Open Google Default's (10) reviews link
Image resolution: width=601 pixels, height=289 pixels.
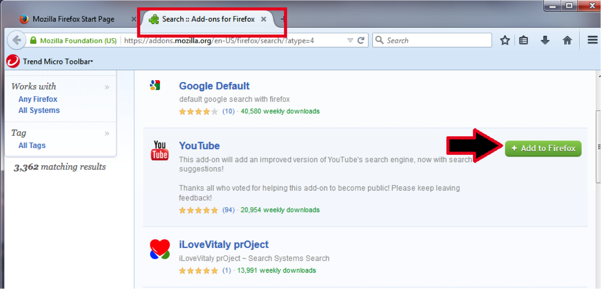pyautogui.click(x=228, y=111)
